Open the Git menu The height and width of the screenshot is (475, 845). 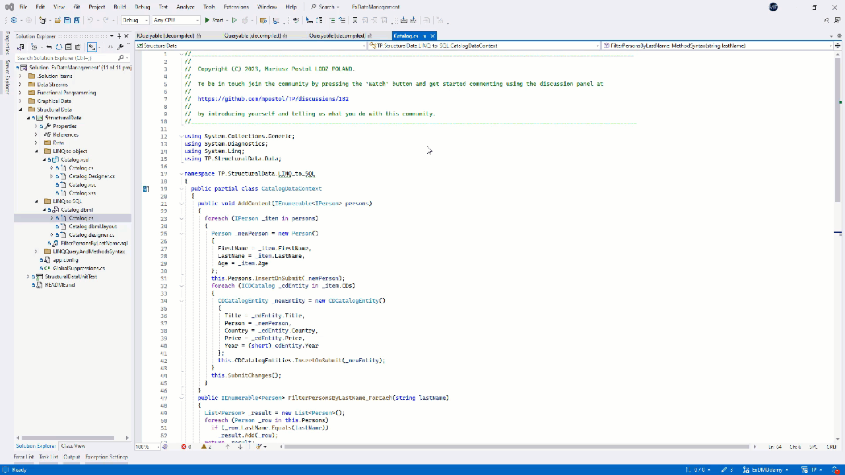(77, 7)
